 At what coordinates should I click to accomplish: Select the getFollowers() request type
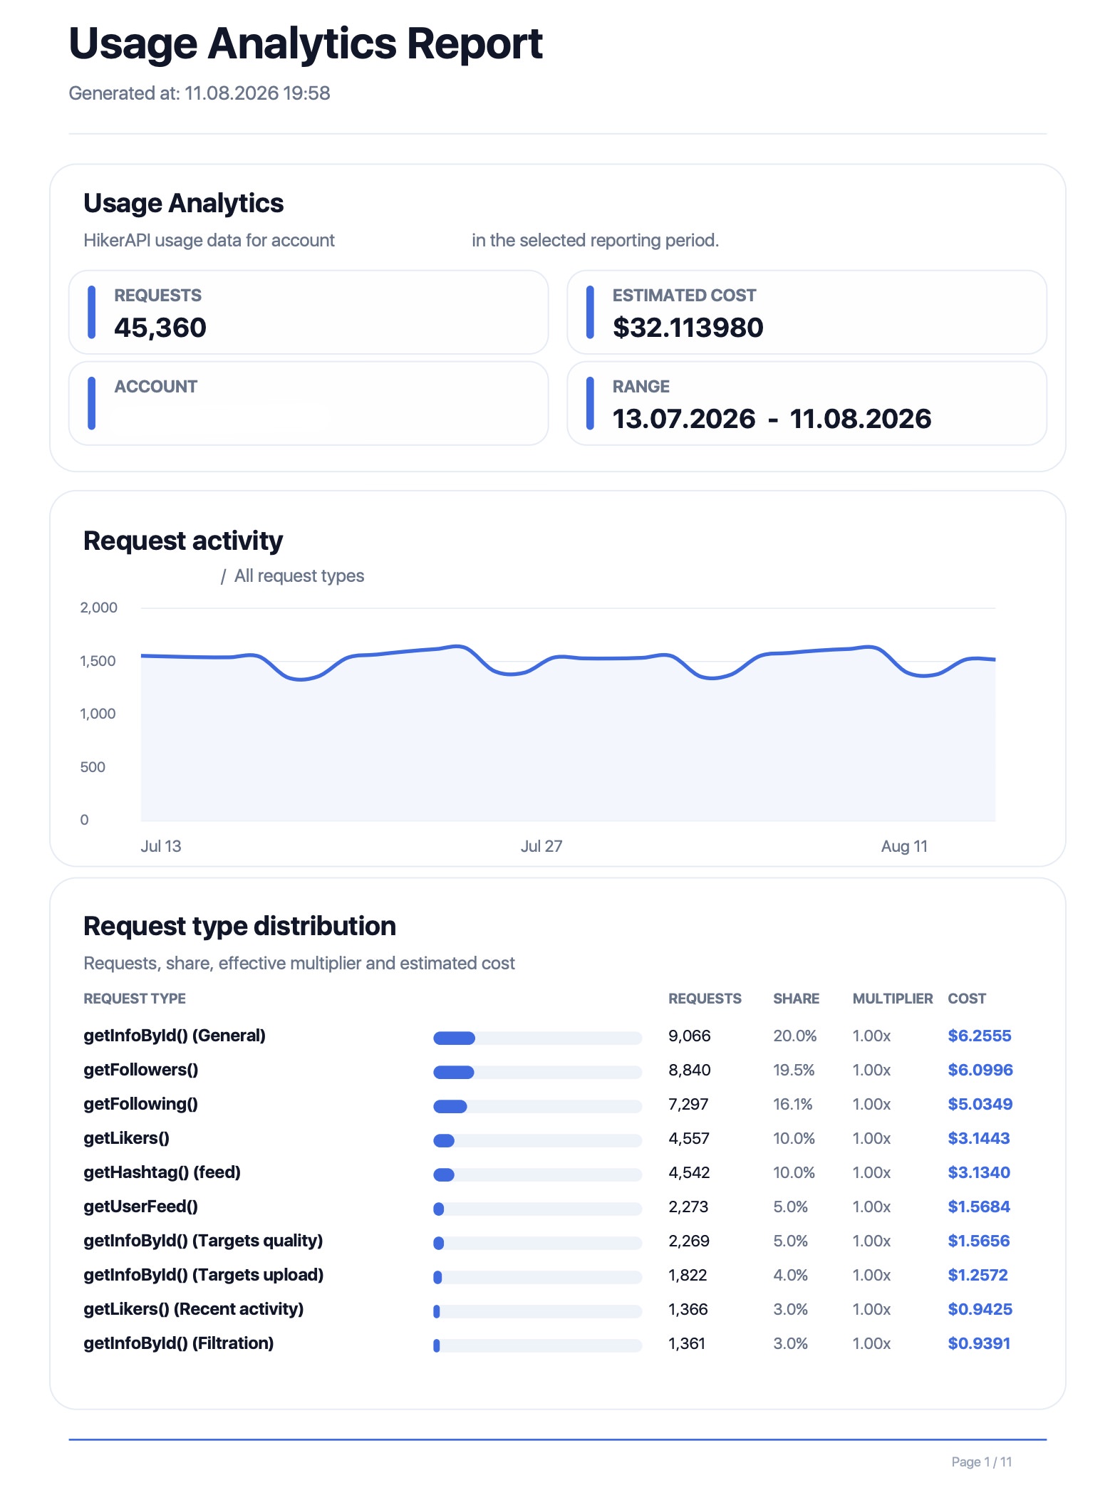141,1070
